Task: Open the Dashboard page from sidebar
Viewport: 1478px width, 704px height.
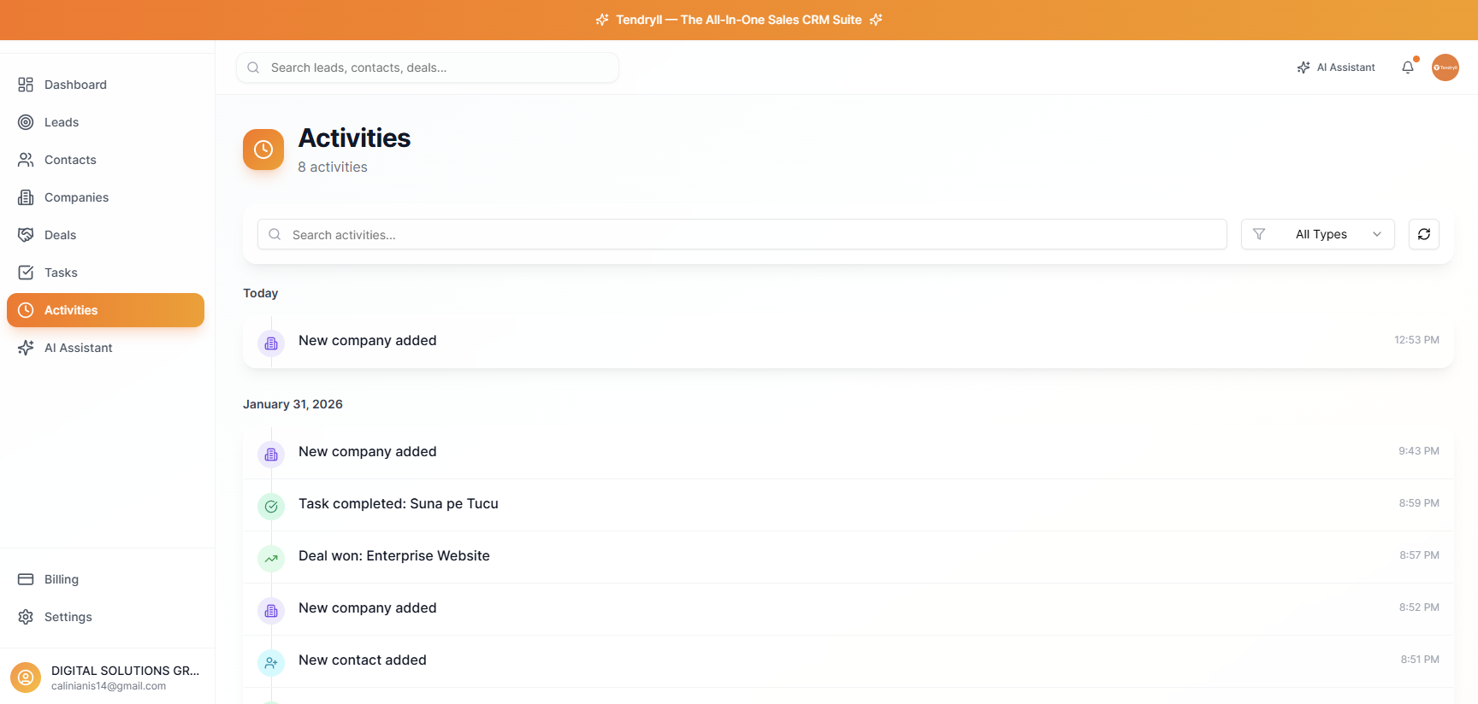Action: pyautogui.click(x=75, y=85)
